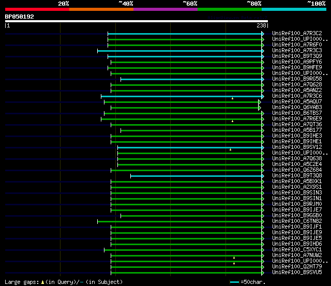This screenshot has width=331, height=286.
Task: Click the yellow gap marker under A7R6E9 bar
Action: (x=232, y=121)
